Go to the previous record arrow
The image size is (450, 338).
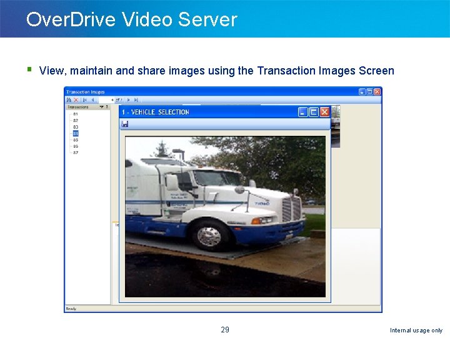point(92,100)
